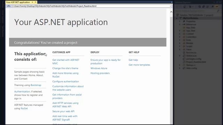Open Add HTTP services using ASP.NET Web API
The width and height of the screenshot is (223, 125).
[66, 105]
